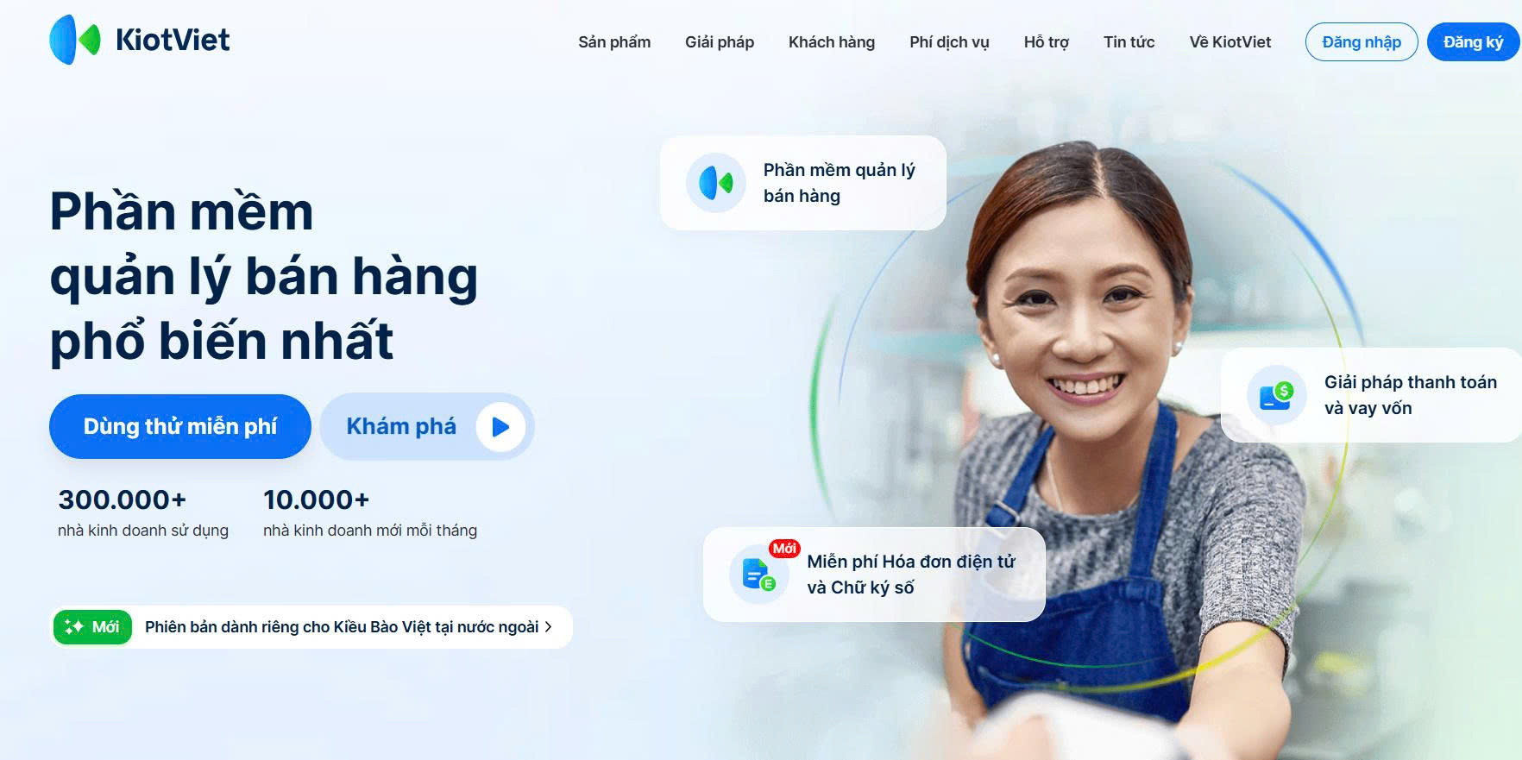Open the Giải pháp menu

click(720, 42)
